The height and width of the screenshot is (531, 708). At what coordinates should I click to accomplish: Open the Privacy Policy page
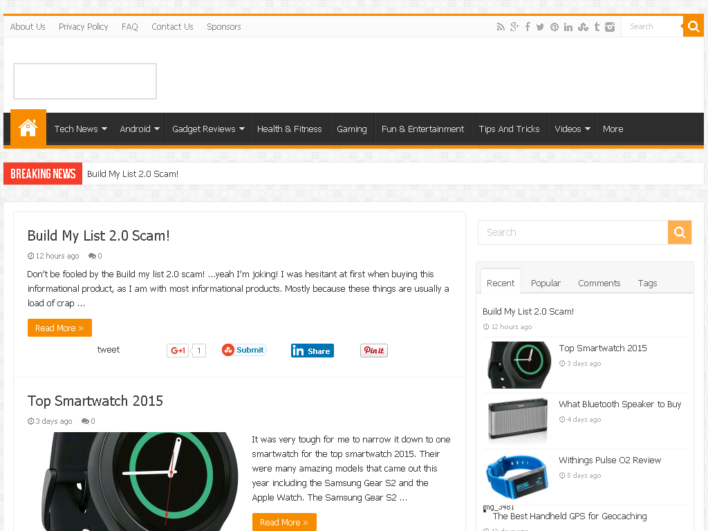pos(84,27)
